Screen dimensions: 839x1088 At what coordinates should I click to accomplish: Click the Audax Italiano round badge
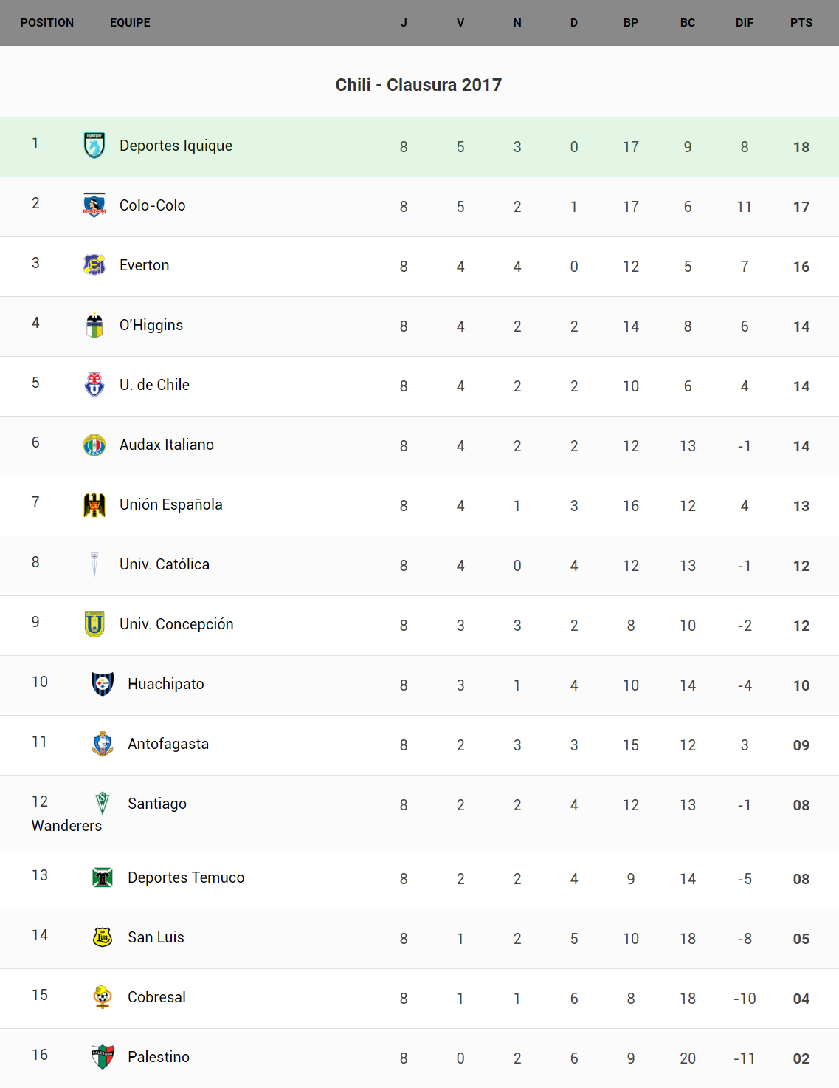pyautogui.click(x=94, y=445)
